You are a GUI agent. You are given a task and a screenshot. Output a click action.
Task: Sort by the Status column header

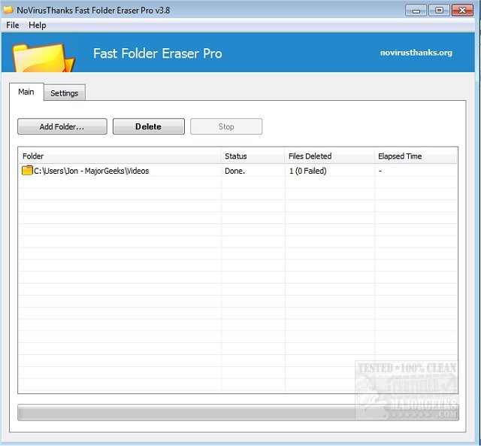253,156
